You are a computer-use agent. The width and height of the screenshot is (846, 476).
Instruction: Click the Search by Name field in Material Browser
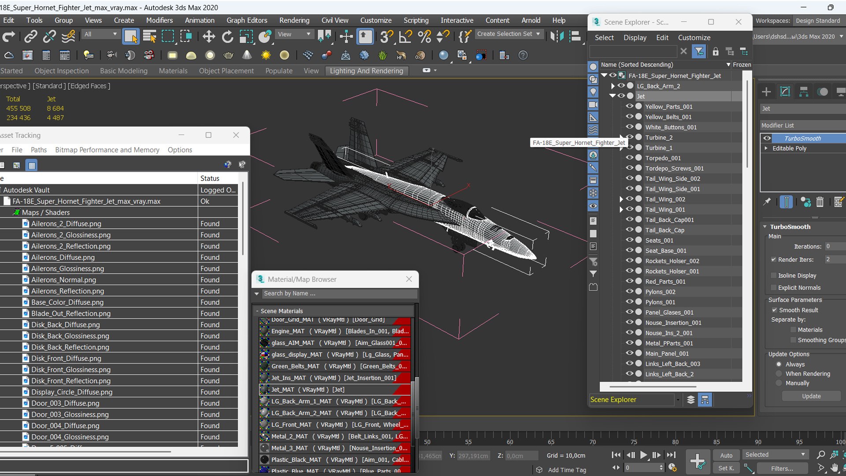pos(339,294)
